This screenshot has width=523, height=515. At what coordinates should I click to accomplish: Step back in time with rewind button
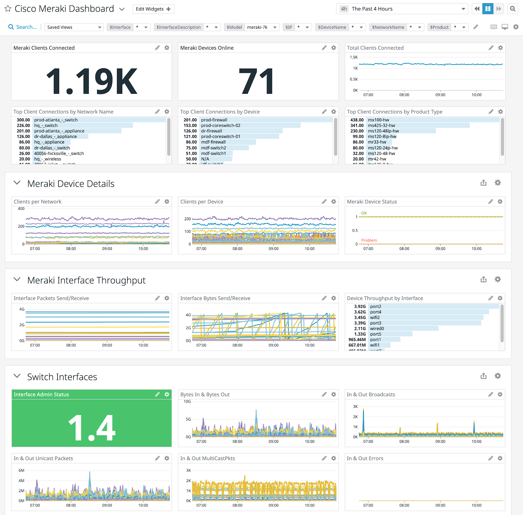[x=477, y=9]
